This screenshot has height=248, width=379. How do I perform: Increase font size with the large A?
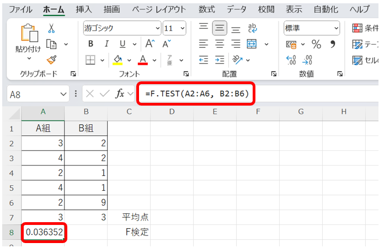point(150,43)
